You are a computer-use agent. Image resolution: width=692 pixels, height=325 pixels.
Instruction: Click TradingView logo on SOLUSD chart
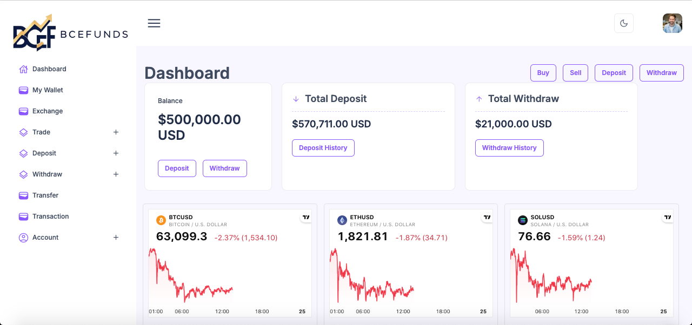coord(668,218)
